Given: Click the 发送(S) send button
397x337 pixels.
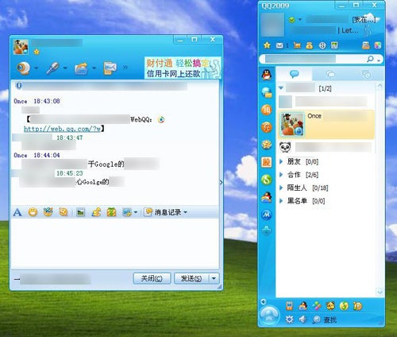Looking at the screenshot, I should (191, 278).
